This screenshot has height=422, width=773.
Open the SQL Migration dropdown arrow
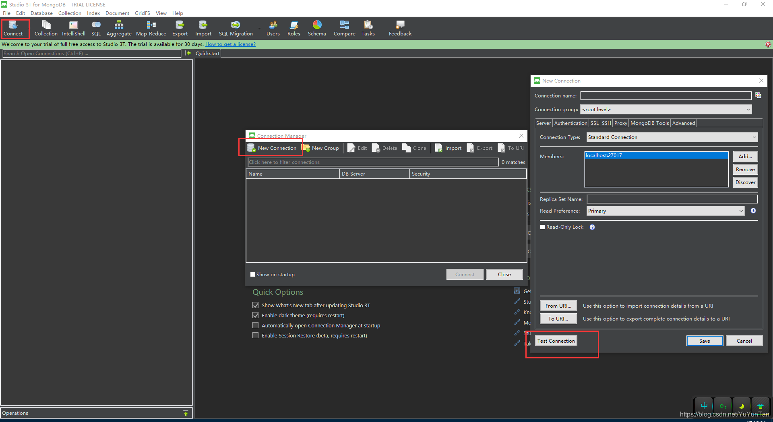[259, 29]
